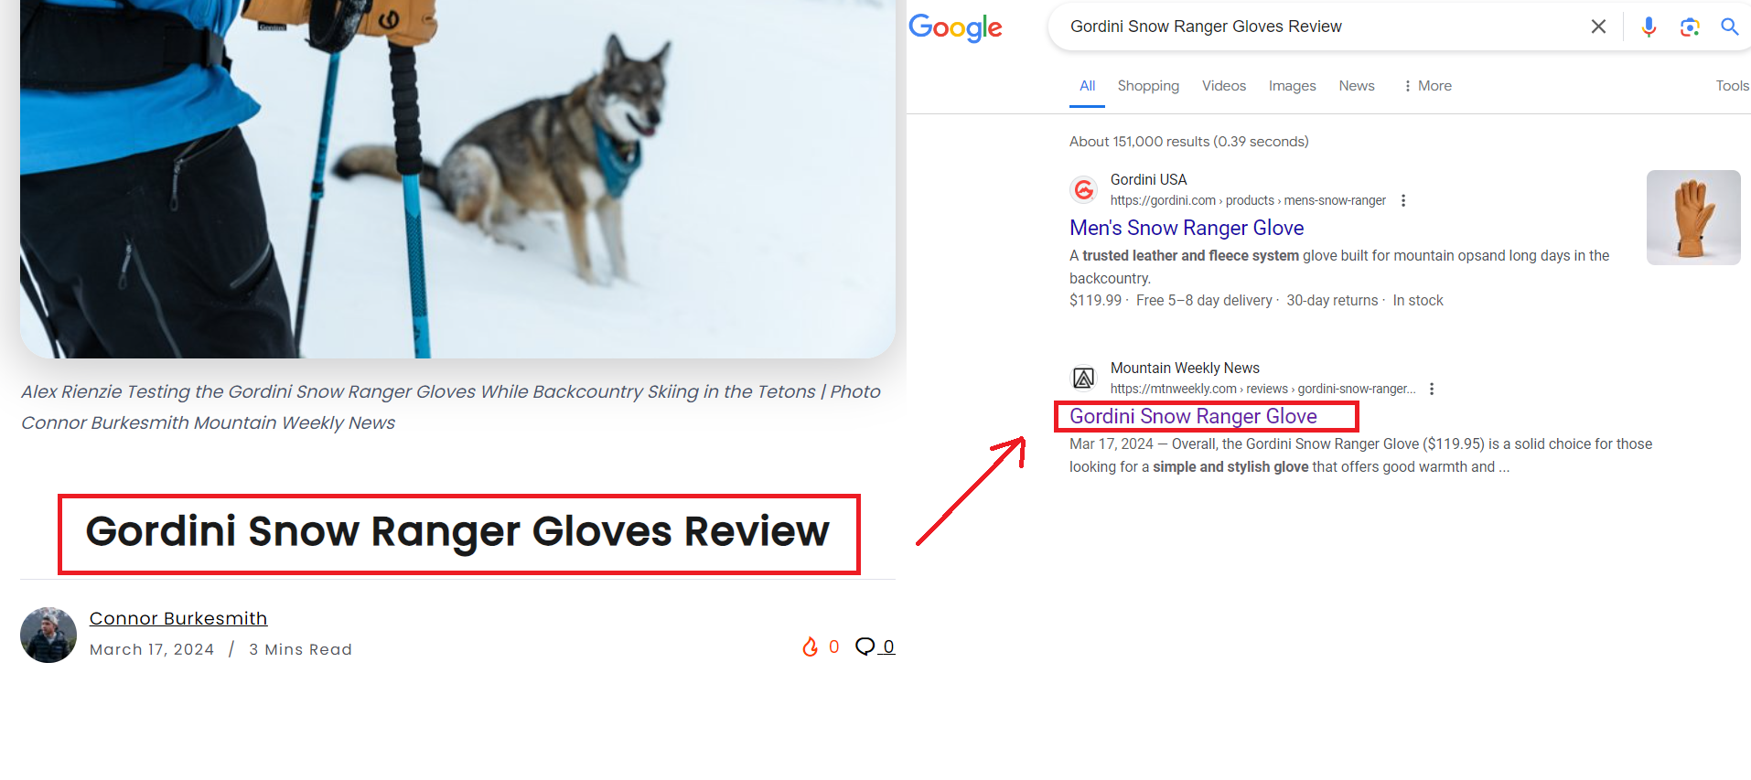This screenshot has width=1751, height=780.
Task: Click the orange glove product thumbnail
Action: pos(1693,218)
